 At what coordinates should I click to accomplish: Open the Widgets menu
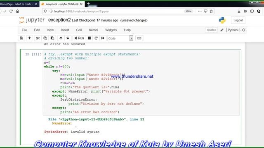(111, 30)
